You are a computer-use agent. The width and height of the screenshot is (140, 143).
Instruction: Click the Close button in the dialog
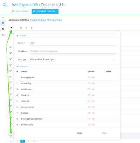80,133
